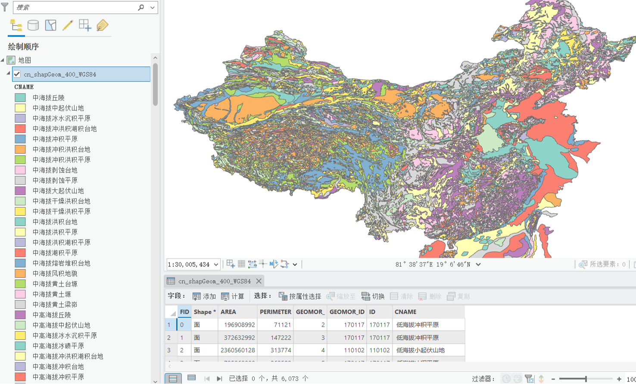Switch to List By Snapping view
The width and height of the screenshot is (636, 384).
(85, 25)
